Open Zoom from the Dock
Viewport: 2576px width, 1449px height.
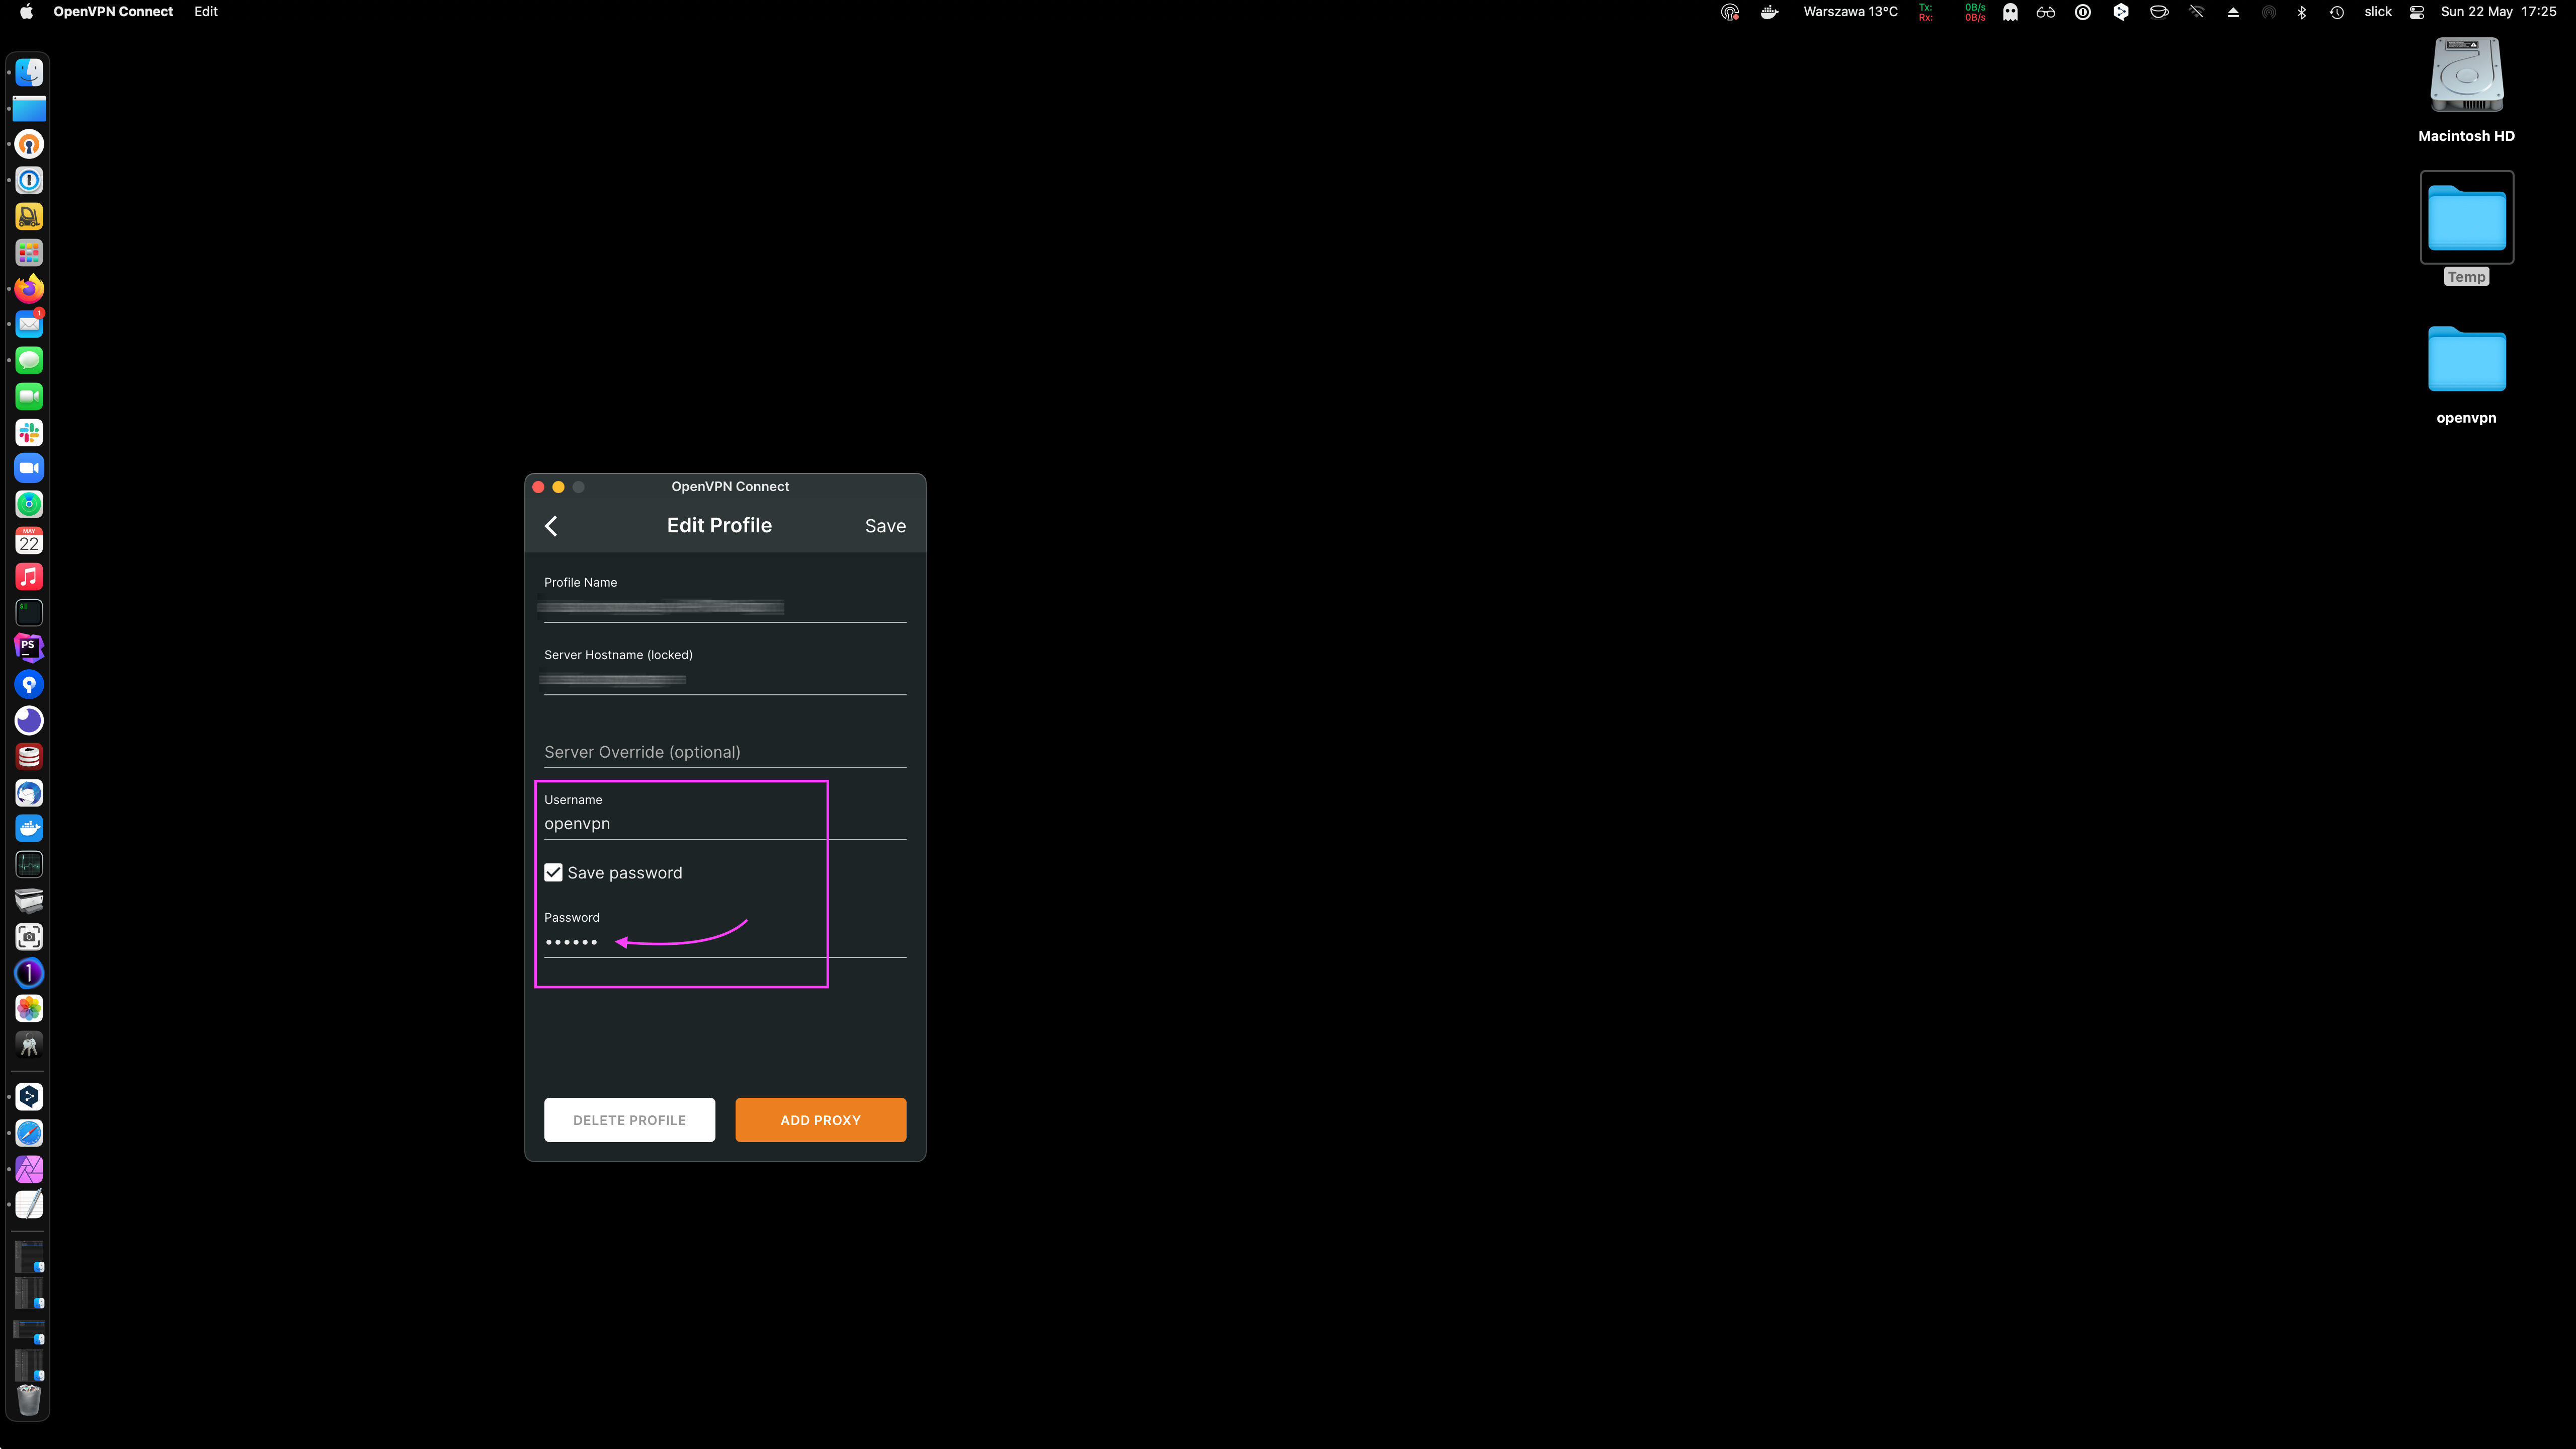(x=29, y=468)
